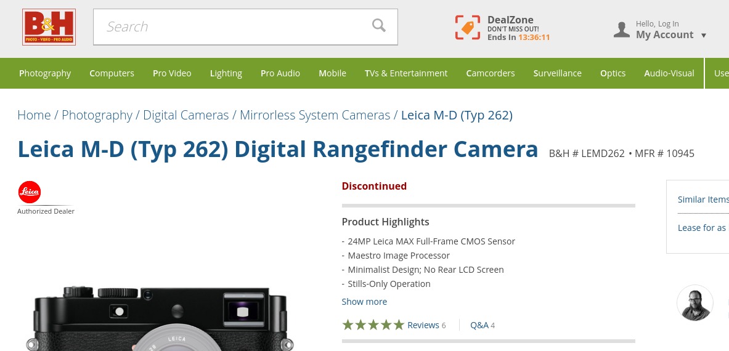Click the Leica camera product image
This screenshot has width=729, height=351.
tap(160, 318)
